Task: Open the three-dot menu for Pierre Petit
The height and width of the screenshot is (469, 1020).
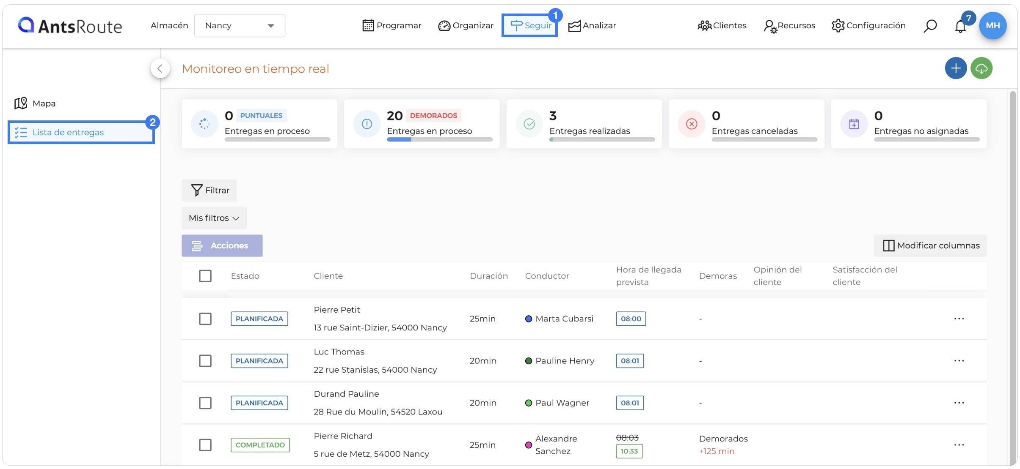Action: coord(959,319)
